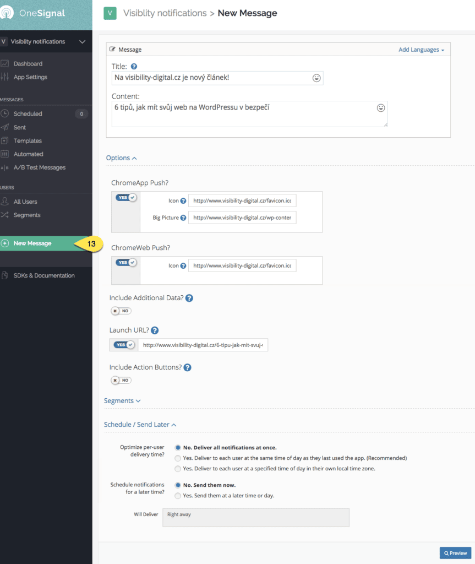Open SDKs & Documentation link

tap(44, 275)
